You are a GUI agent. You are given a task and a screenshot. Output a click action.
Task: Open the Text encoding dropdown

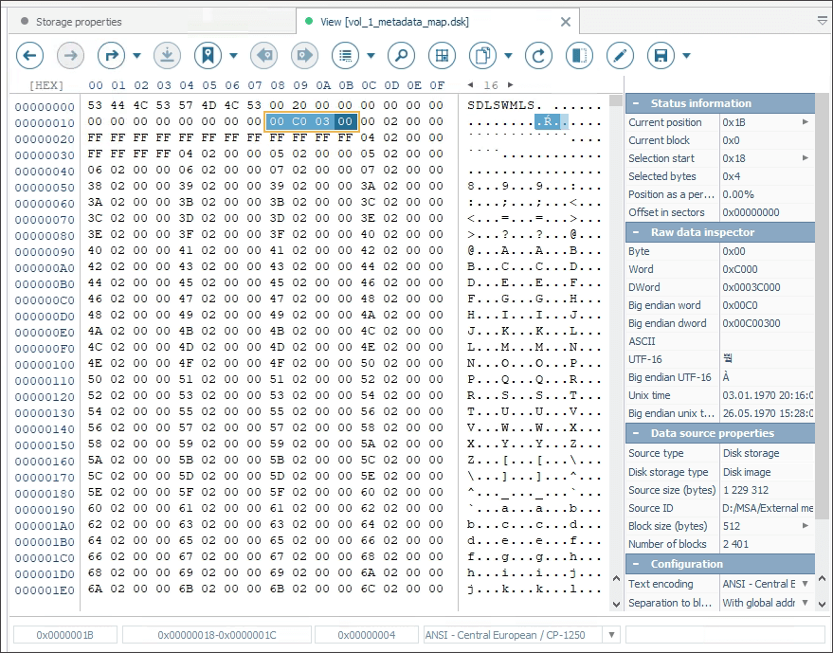(x=806, y=584)
